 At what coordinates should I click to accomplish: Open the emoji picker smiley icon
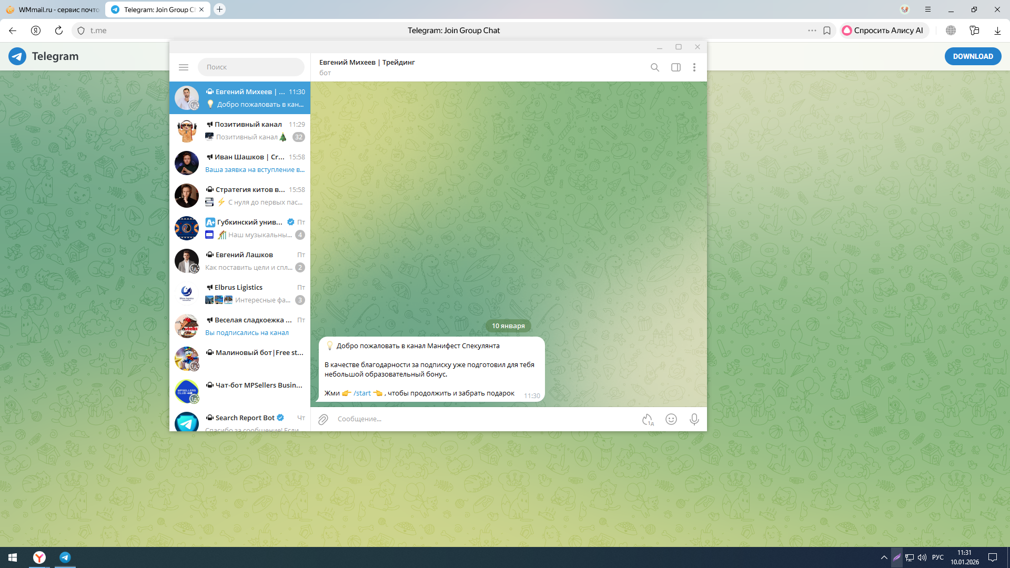671,419
